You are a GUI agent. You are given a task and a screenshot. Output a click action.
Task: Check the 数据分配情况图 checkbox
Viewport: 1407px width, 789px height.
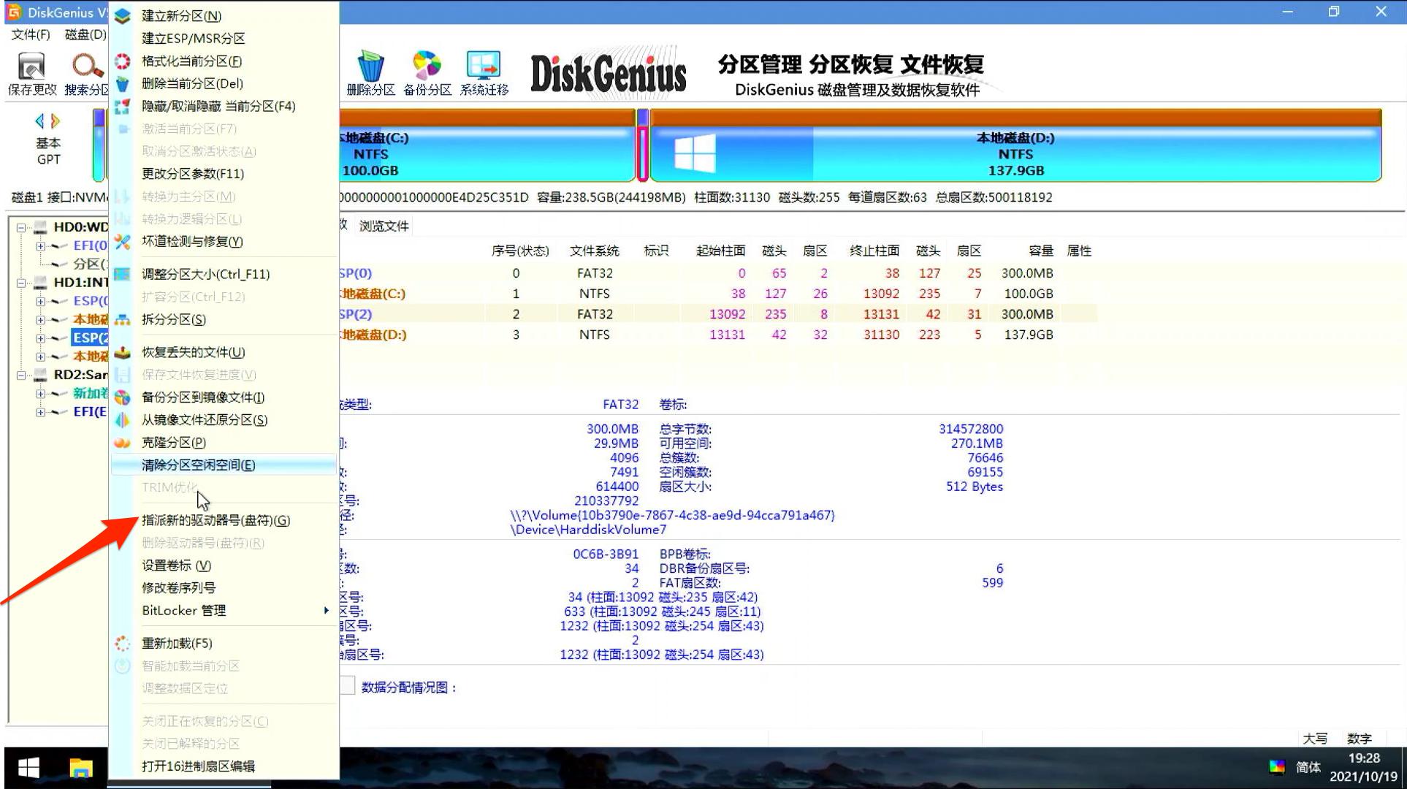[x=348, y=686]
